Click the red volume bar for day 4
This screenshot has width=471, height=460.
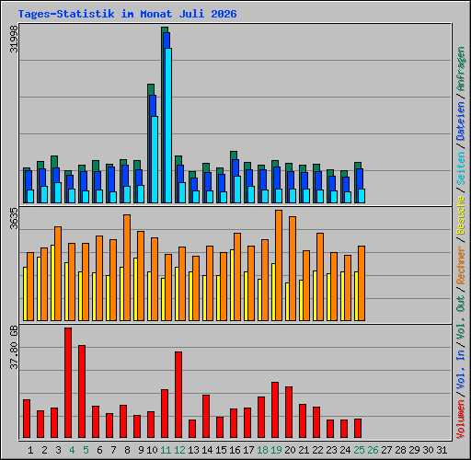point(68,383)
